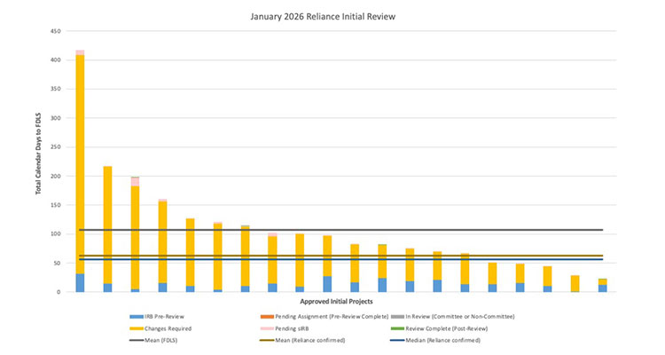665x355 pixels.
Task: Select the second tallest bar in the chart
Action: [x=107, y=222]
